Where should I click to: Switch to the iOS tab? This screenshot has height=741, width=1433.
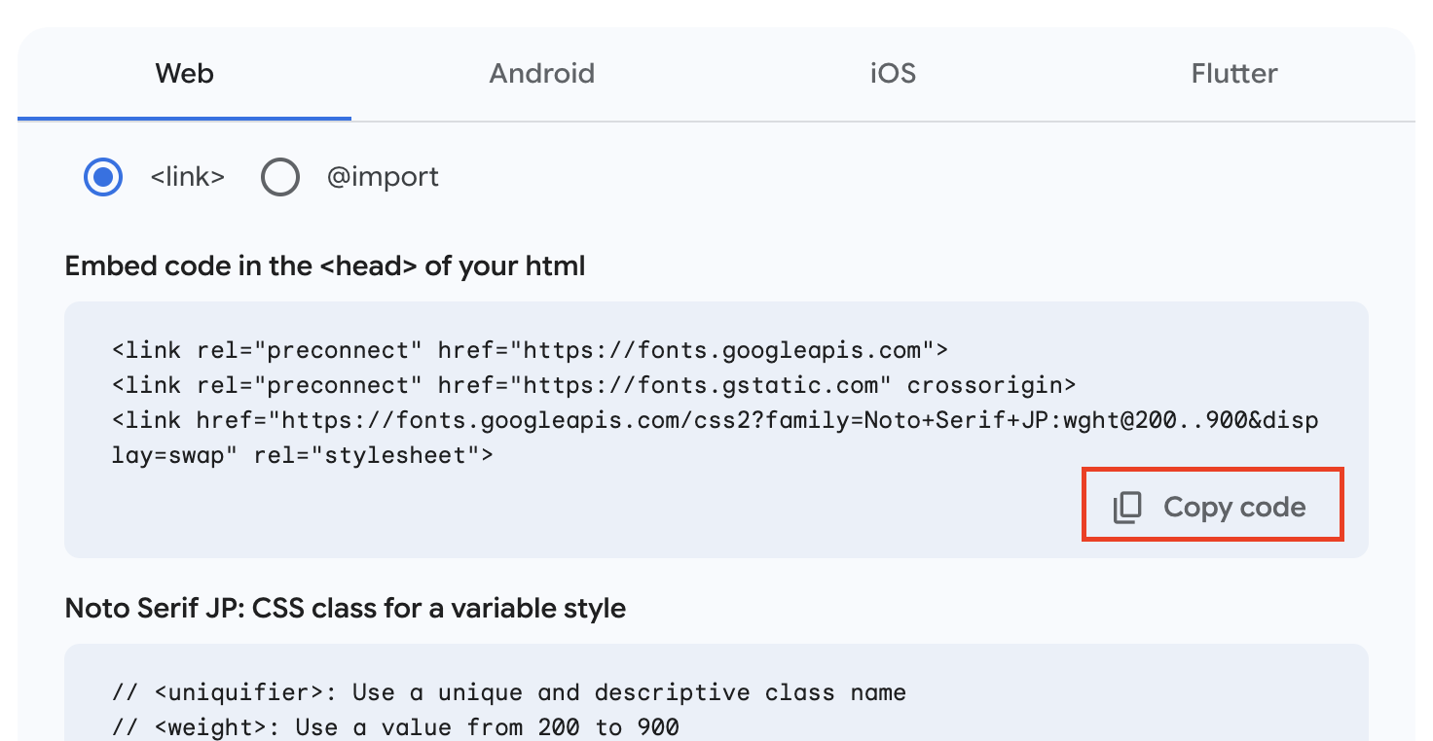click(x=893, y=74)
